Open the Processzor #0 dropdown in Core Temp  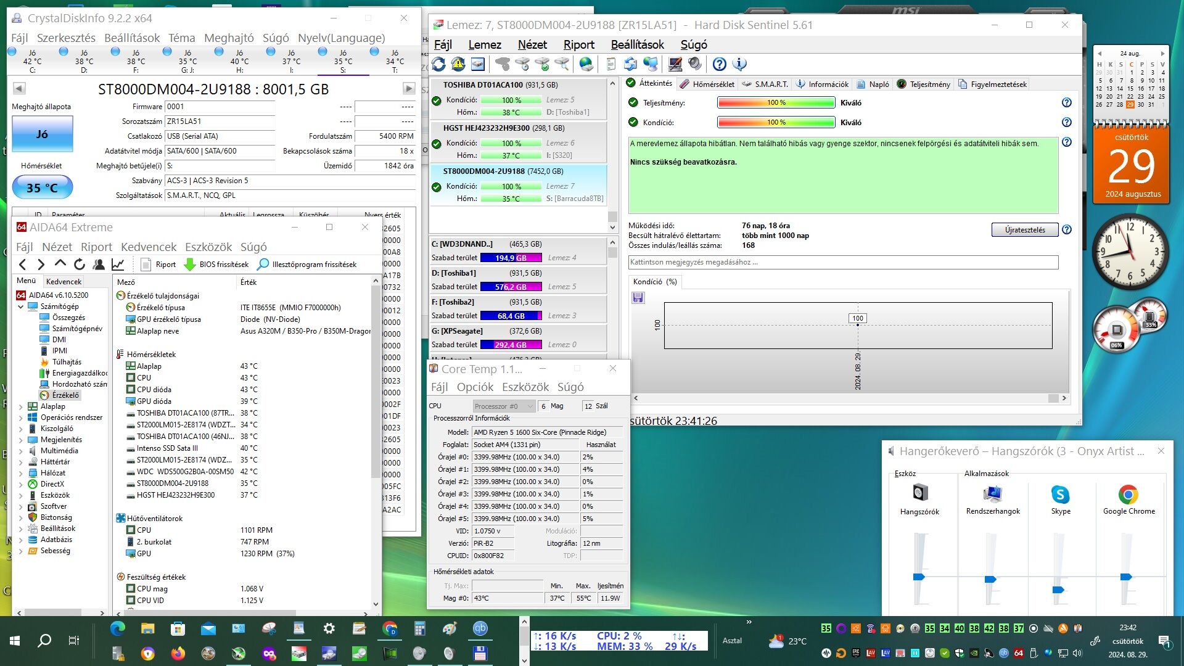(504, 406)
